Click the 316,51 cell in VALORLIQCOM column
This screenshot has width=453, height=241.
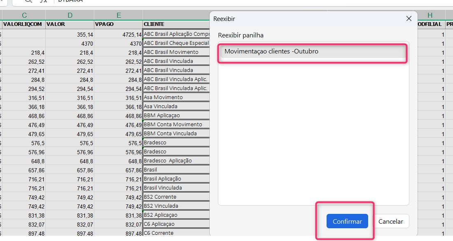24,98
